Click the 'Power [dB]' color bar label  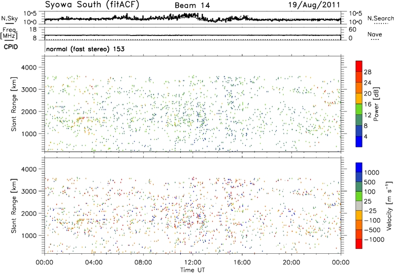point(376,104)
